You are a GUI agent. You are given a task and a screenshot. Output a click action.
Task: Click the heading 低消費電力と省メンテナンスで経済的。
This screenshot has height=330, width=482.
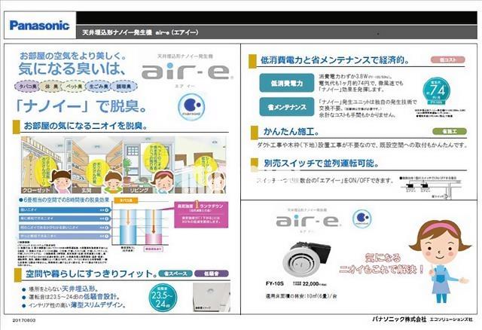(x=335, y=60)
